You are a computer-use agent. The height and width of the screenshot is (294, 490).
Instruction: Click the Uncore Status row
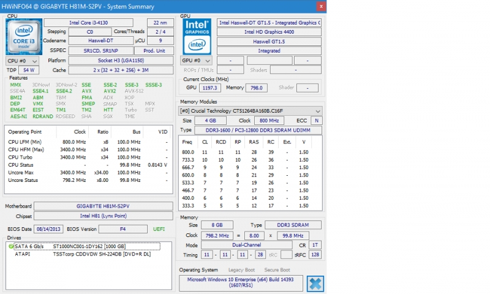(88, 180)
